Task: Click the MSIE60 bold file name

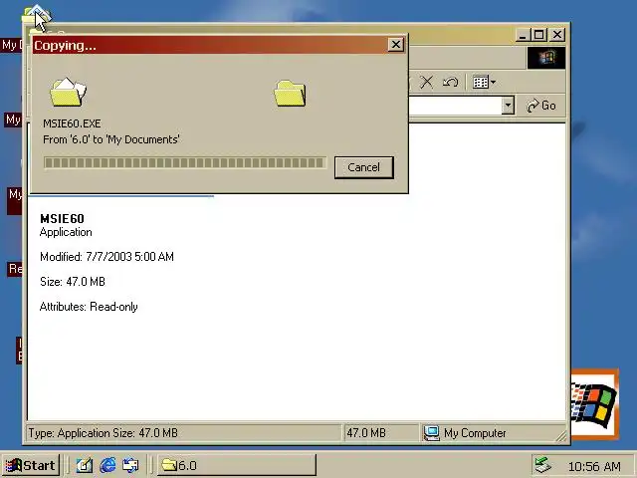Action: pos(62,219)
